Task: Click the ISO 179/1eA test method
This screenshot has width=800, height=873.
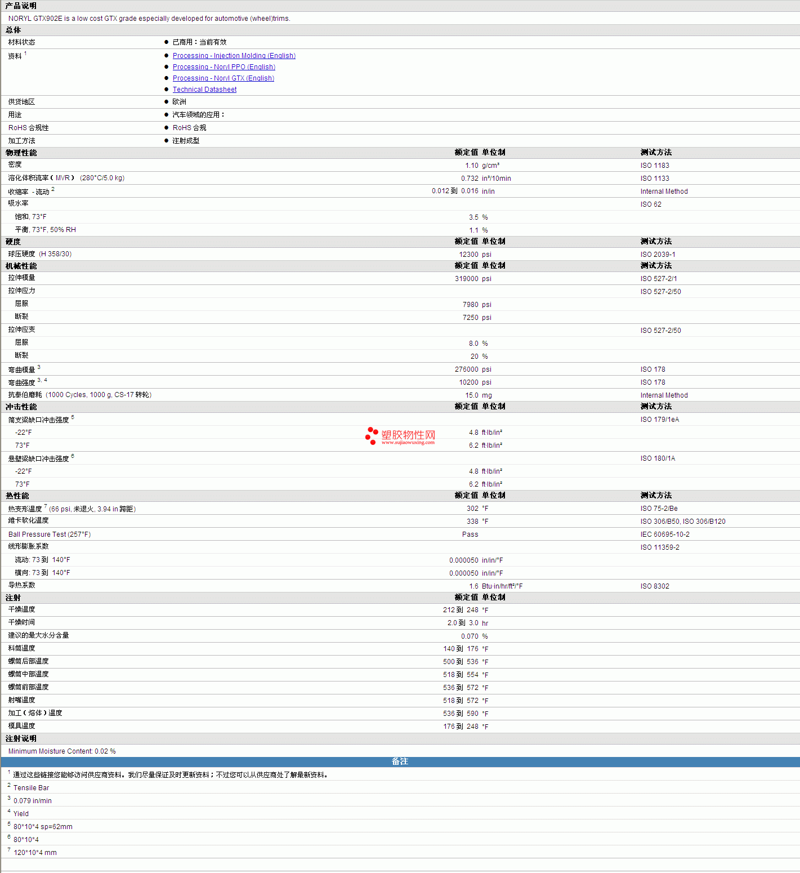Action: pos(660,420)
